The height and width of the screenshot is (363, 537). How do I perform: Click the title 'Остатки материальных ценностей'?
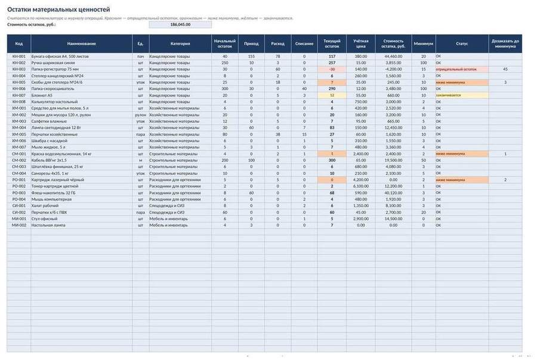pyautogui.click(x=58, y=10)
